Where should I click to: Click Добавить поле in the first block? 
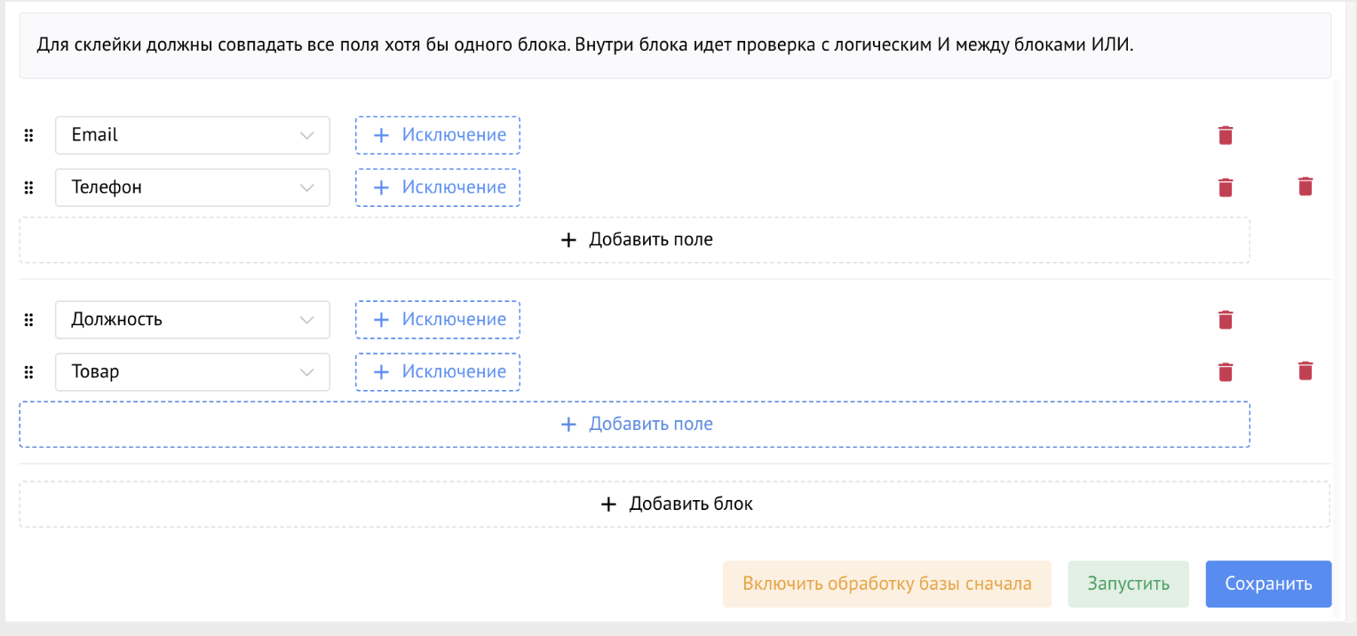coord(634,239)
